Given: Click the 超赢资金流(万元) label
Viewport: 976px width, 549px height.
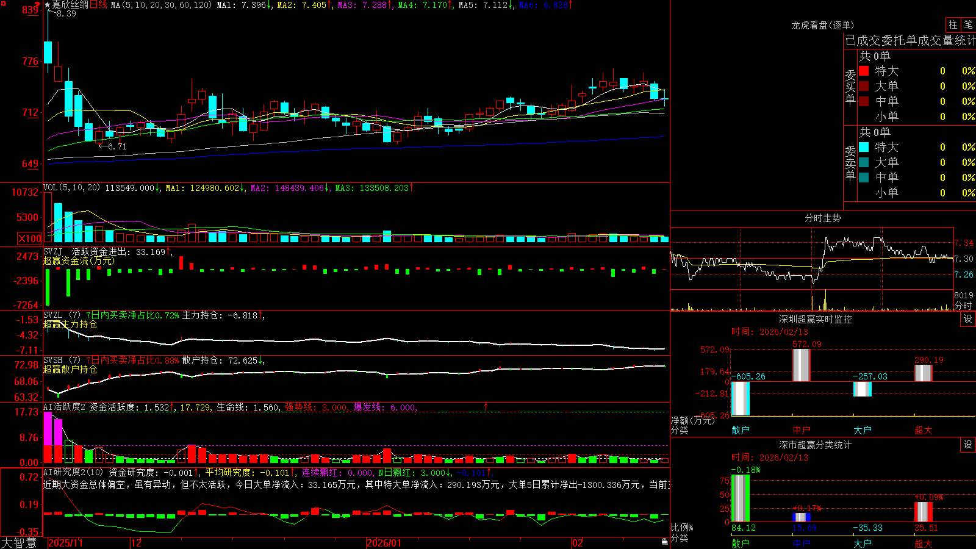Looking at the screenshot, I should click(79, 260).
